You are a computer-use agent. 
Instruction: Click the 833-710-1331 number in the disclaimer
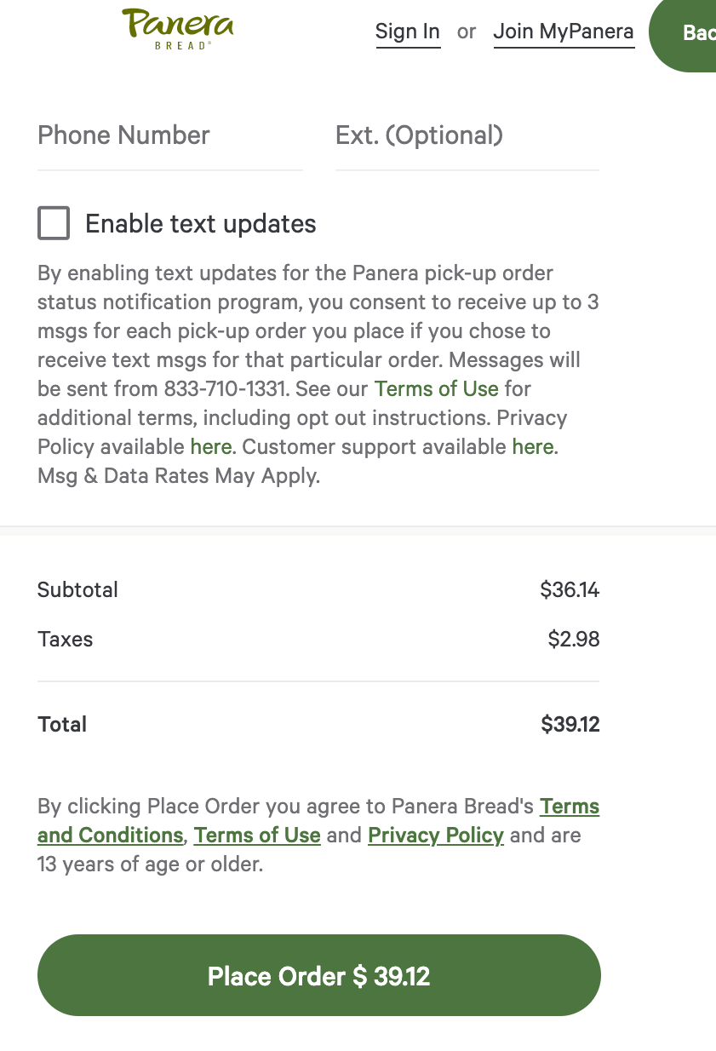point(223,389)
